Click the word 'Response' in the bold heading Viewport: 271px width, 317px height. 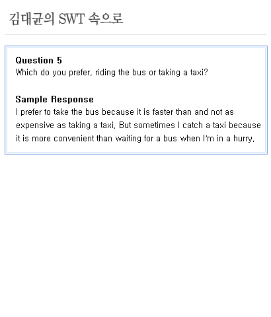pos(73,99)
